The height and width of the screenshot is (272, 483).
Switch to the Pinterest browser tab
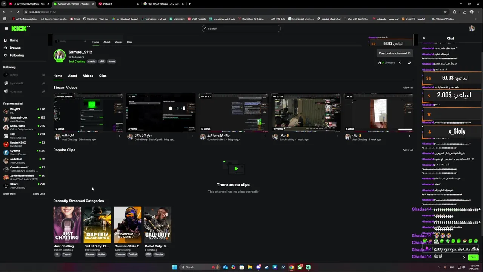[x=118, y=4]
